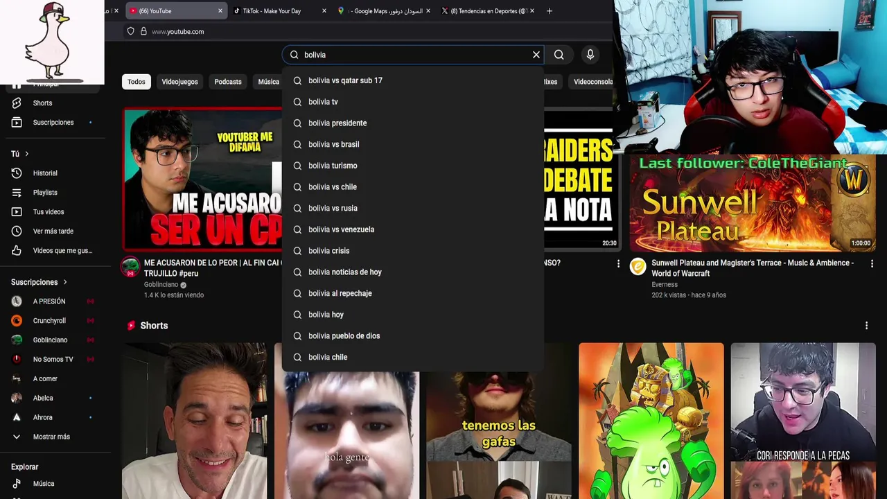Screen dimensions: 887x499
Task: Open Suscripciones in the sidebar
Action: tap(53, 123)
